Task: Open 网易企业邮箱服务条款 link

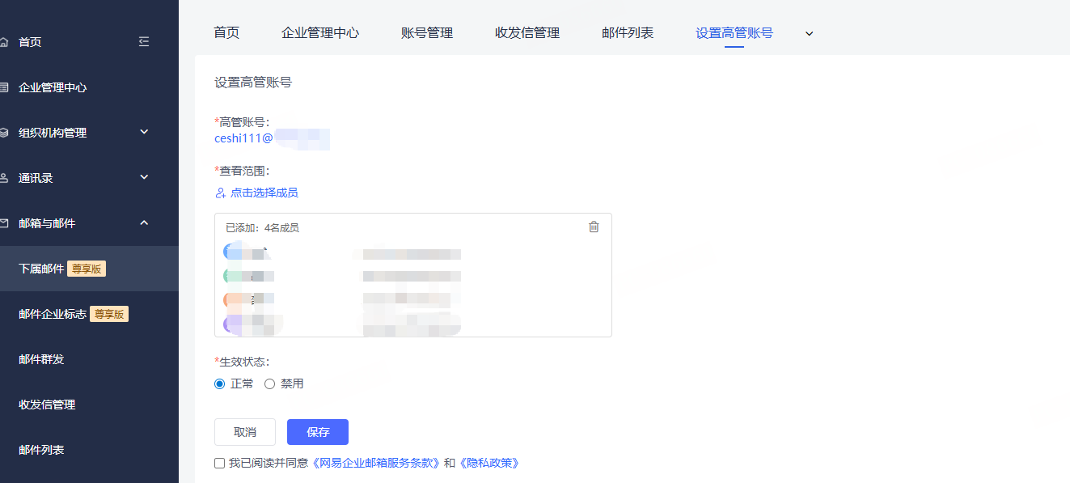Action: (x=377, y=463)
